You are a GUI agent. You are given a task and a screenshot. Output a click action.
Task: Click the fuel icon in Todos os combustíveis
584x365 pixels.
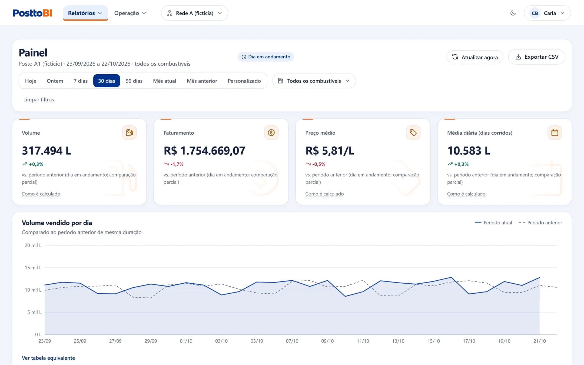click(x=281, y=81)
